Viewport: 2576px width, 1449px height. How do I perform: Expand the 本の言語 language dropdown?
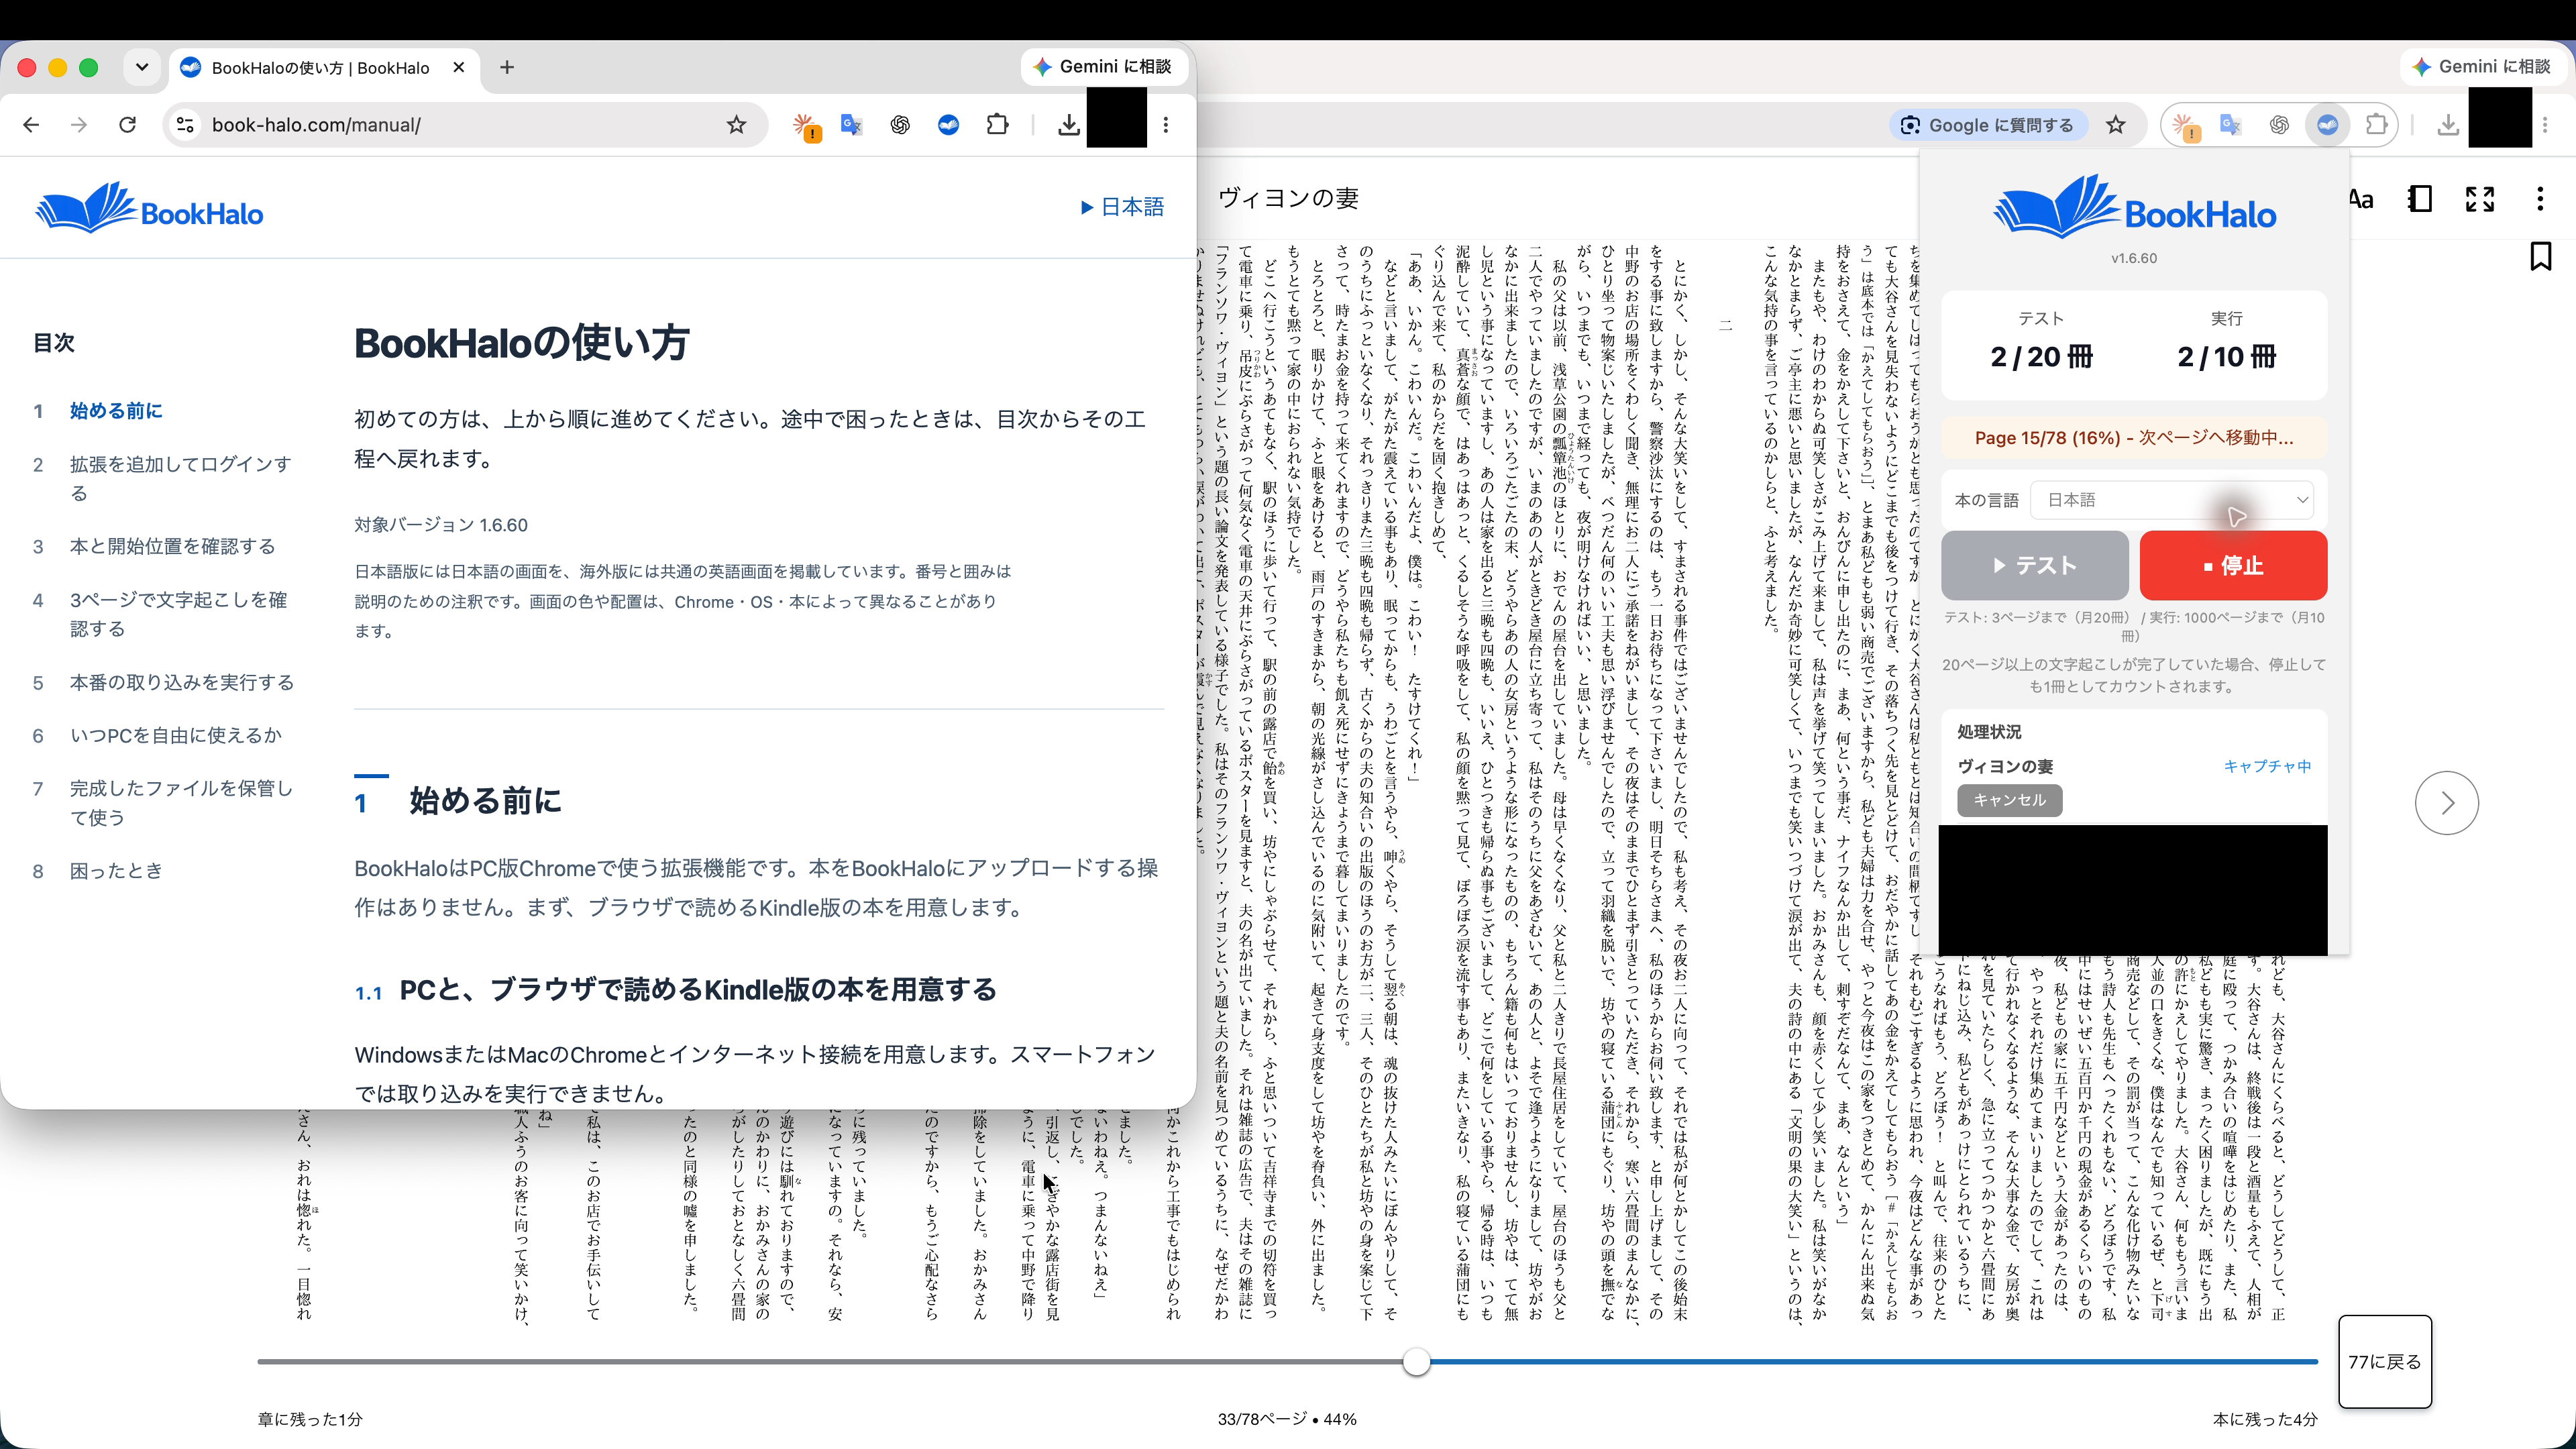point(2177,500)
